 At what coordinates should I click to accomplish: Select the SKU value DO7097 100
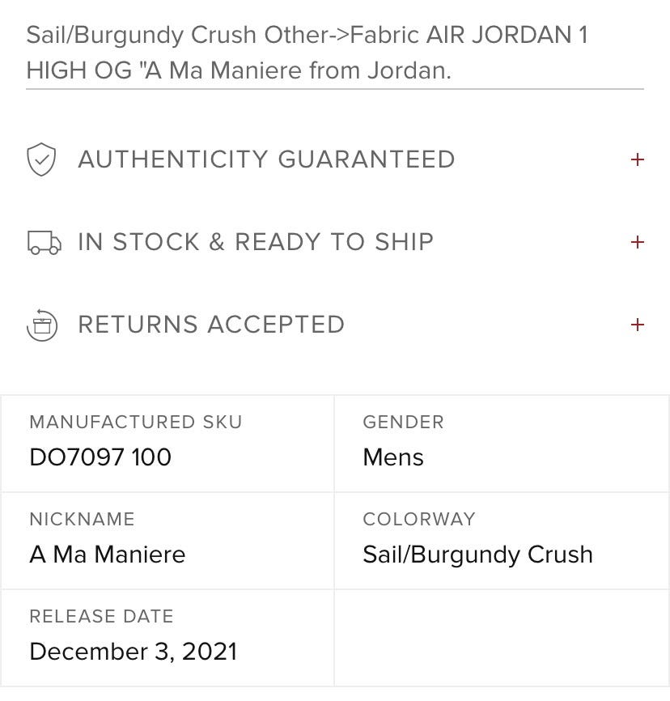click(100, 457)
